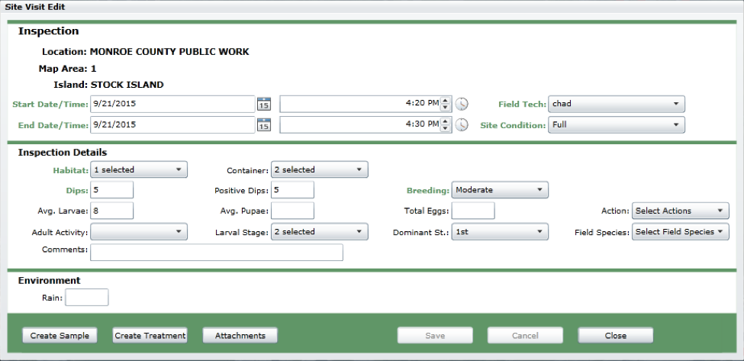Open the Dominant St. dropdown showing 1st
The height and width of the screenshot is (361, 744).
click(x=500, y=231)
